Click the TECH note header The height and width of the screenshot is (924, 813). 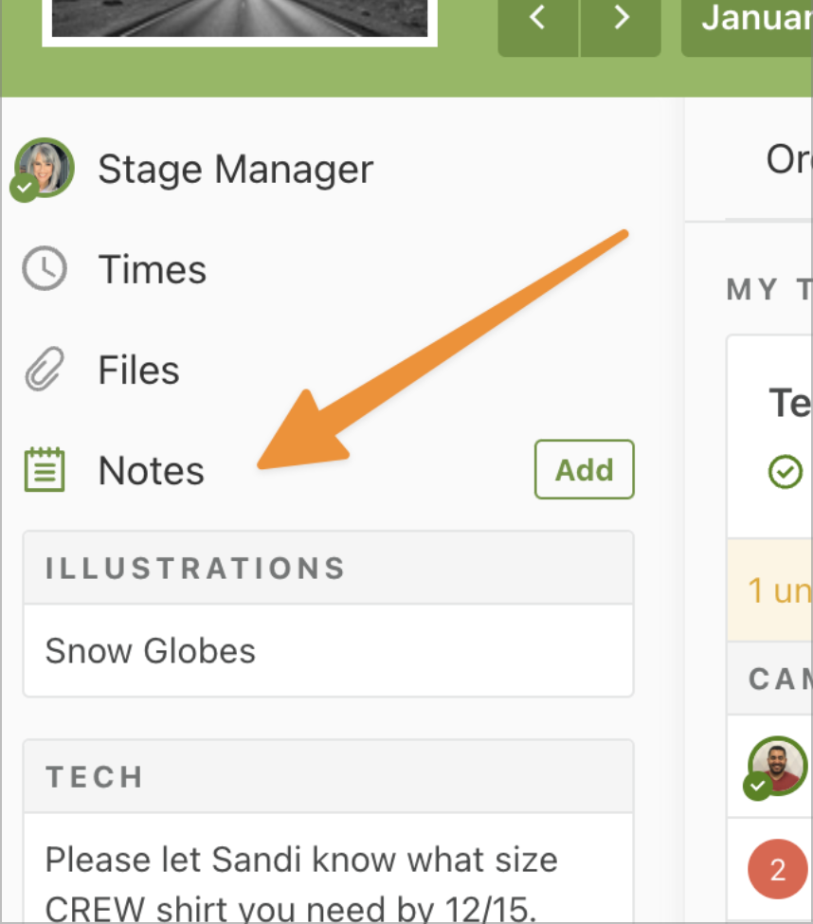click(x=328, y=776)
